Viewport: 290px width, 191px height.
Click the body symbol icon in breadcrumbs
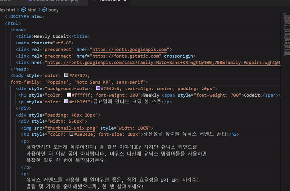(x=44, y=10)
